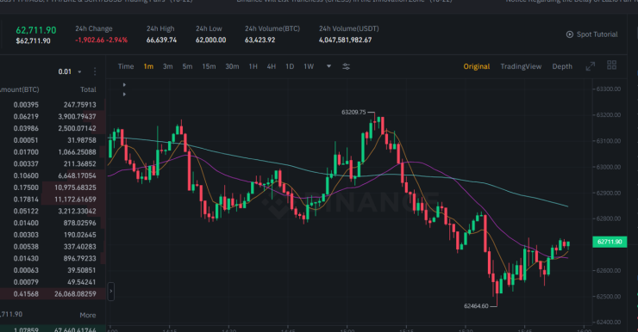
Task: Open the 0.01 price precision dropdown
Action: [x=70, y=72]
